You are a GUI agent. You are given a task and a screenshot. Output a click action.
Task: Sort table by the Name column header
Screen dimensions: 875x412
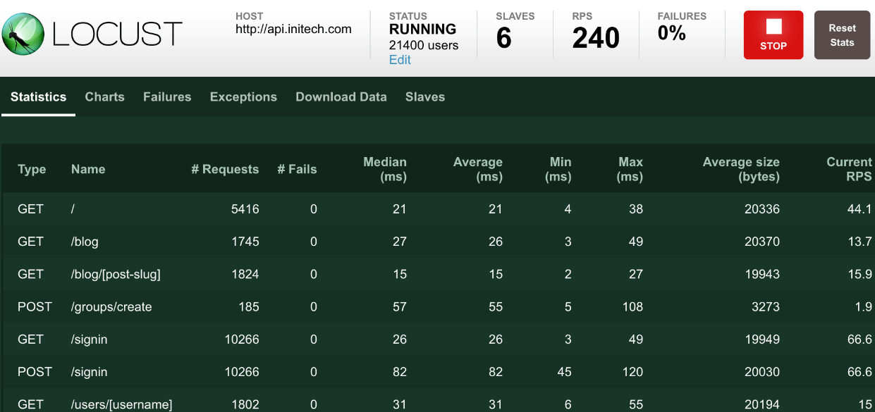tap(88, 169)
